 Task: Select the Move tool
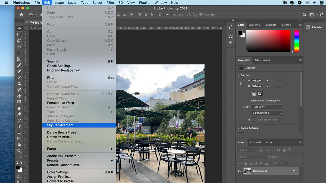coord(19,28)
